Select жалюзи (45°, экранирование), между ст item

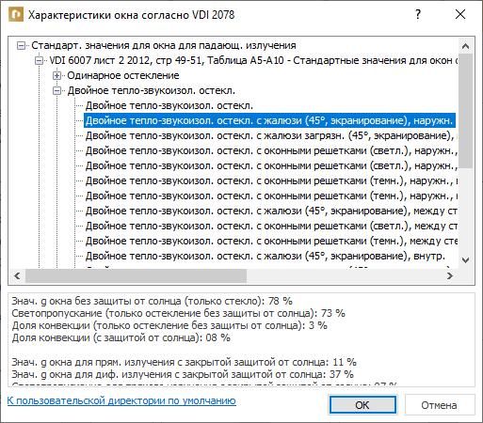pyautogui.click(x=270, y=211)
